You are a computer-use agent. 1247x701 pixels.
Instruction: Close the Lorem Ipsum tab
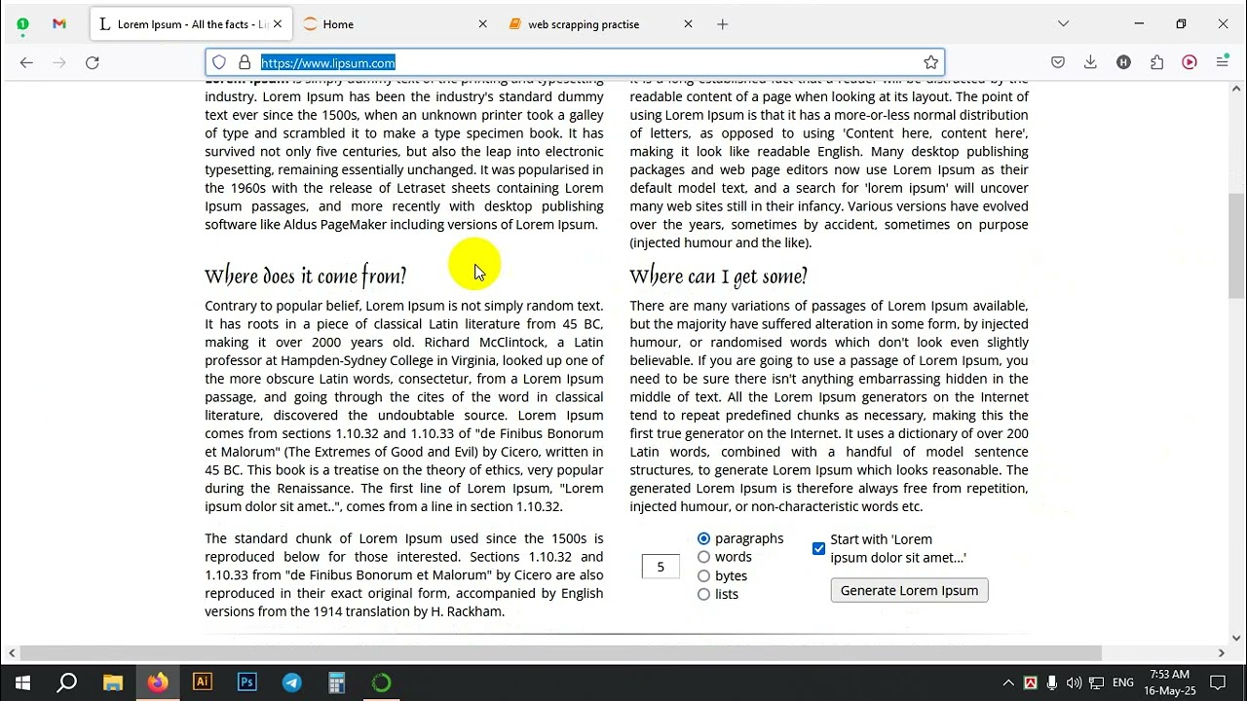pos(278,24)
